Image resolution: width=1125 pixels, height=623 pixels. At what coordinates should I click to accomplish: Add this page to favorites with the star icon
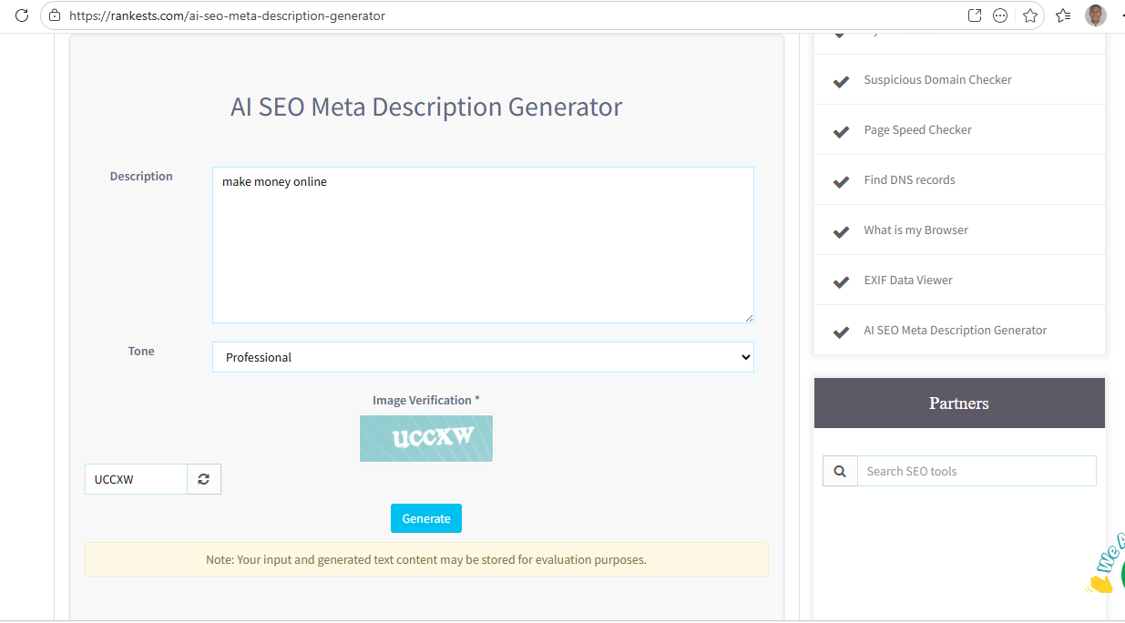(1030, 15)
